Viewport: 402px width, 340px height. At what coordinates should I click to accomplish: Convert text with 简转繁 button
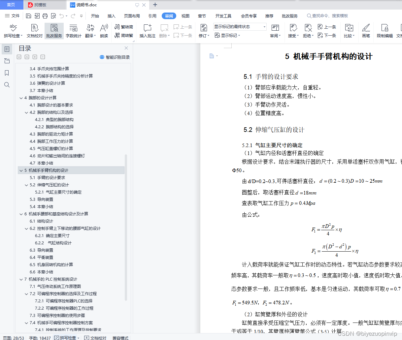click(x=124, y=35)
